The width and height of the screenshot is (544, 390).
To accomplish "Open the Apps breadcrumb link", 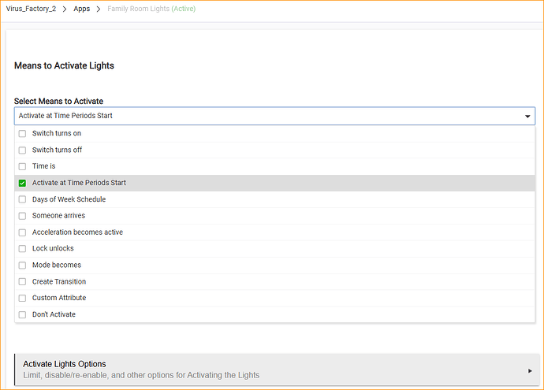I will pos(82,9).
